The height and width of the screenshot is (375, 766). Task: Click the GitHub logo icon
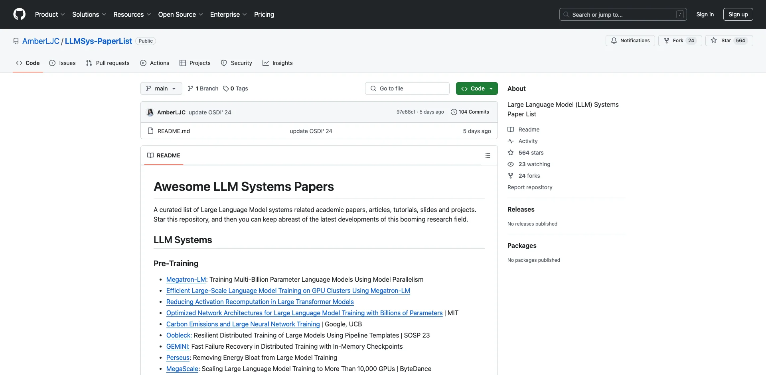point(19,14)
